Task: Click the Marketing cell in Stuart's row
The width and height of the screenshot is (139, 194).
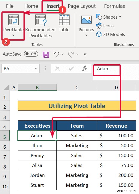Action: pos(77,185)
